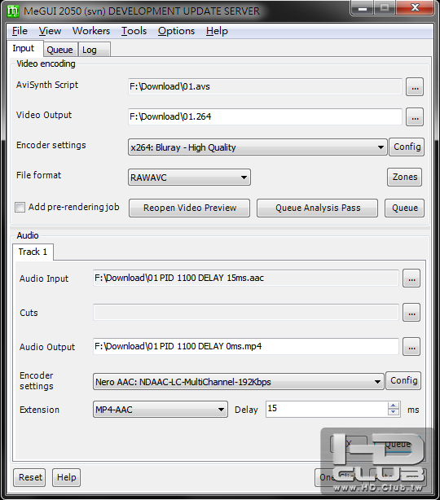Browse for the Cuts file
The height and width of the screenshot is (500, 440).
tap(411, 313)
